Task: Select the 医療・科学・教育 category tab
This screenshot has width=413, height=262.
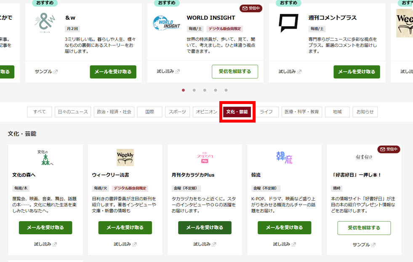Action: pos(302,112)
